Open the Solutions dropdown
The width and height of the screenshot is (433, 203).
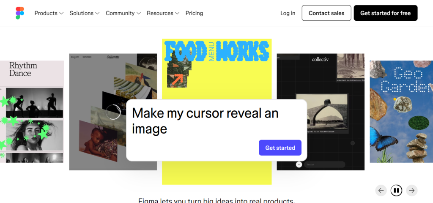(84, 13)
